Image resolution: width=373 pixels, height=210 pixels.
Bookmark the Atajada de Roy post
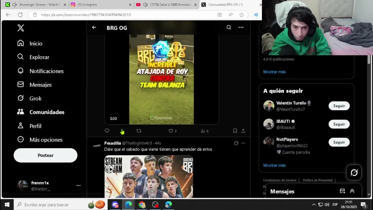pos(235,131)
